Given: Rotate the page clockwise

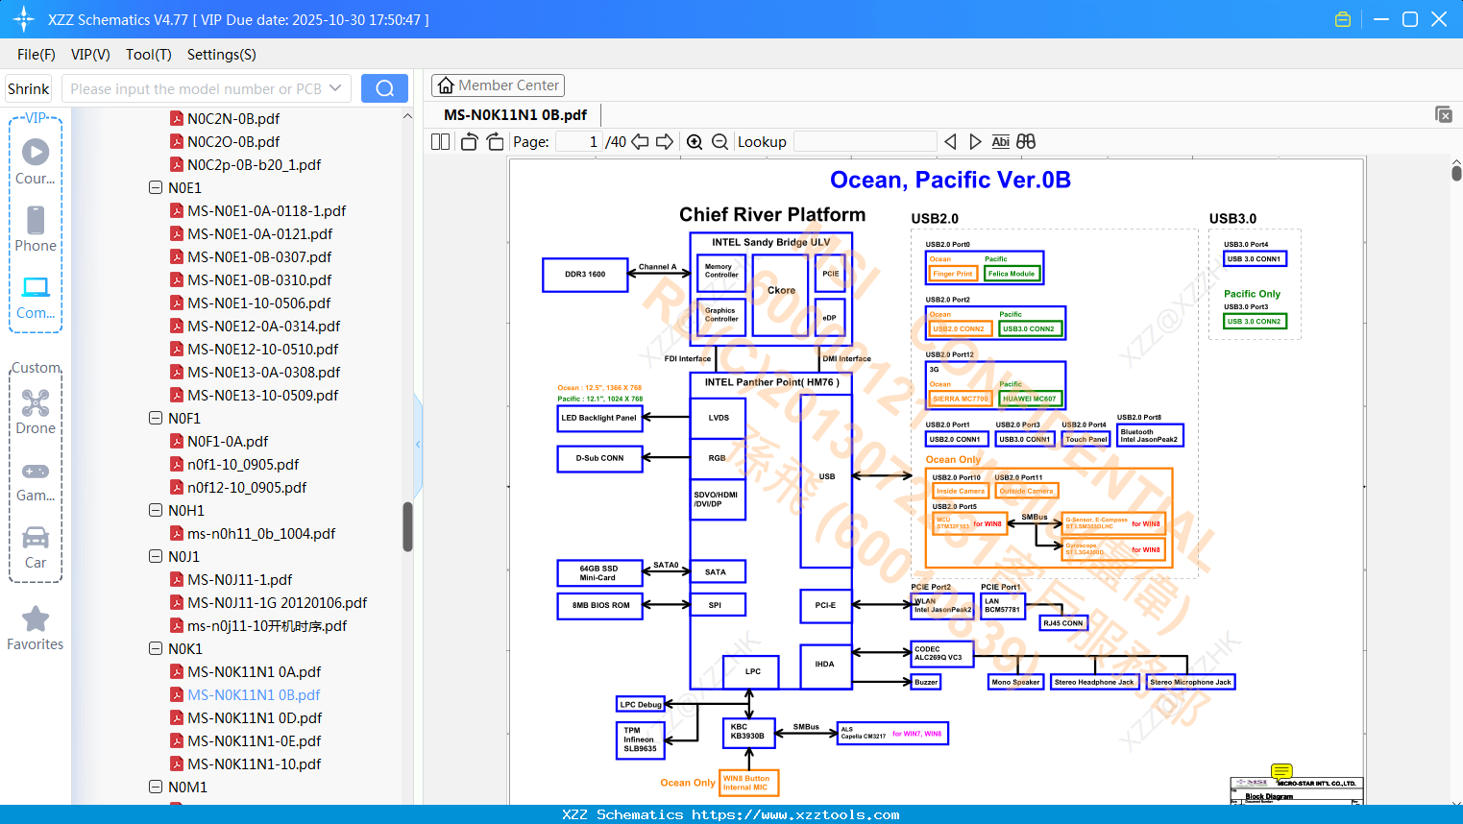Looking at the screenshot, I should tap(495, 141).
